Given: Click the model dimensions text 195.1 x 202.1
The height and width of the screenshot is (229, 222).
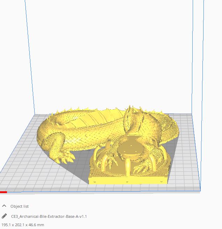Looking at the screenshot, I should pyautogui.click(x=23, y=225).
